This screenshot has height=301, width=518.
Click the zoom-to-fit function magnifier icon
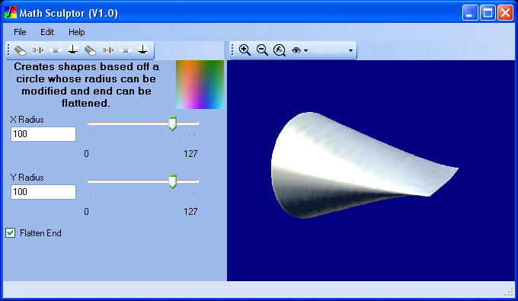[x=280, y=50]
